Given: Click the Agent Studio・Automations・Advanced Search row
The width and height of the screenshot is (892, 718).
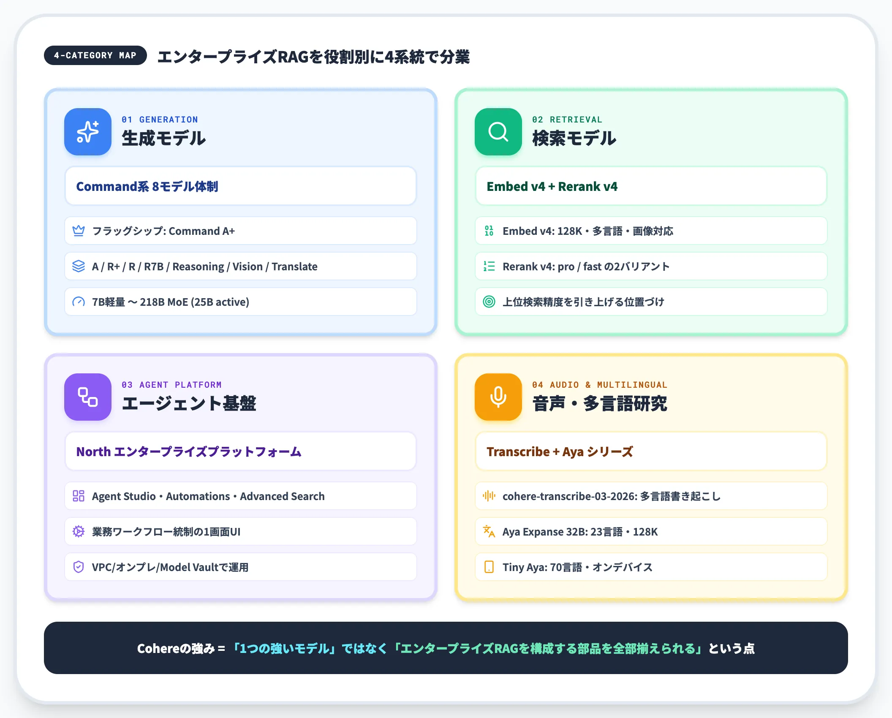Looking at the screenshot, I should click(241, 496).
